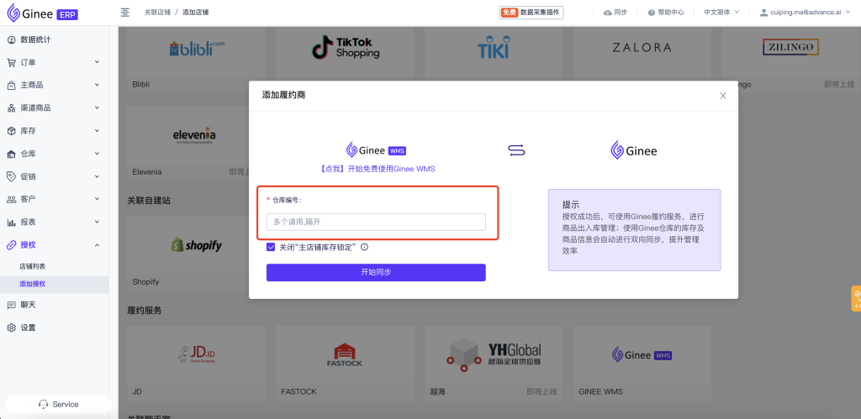The width and height of the screenshot is (861, 419).
Task: Click the sync arrows icon in dialog
Action: pyautogui.click(x=516, y=150)
